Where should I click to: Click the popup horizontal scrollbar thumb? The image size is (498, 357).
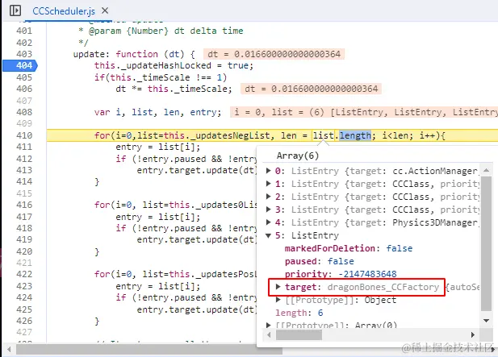(x=299, y=334)
